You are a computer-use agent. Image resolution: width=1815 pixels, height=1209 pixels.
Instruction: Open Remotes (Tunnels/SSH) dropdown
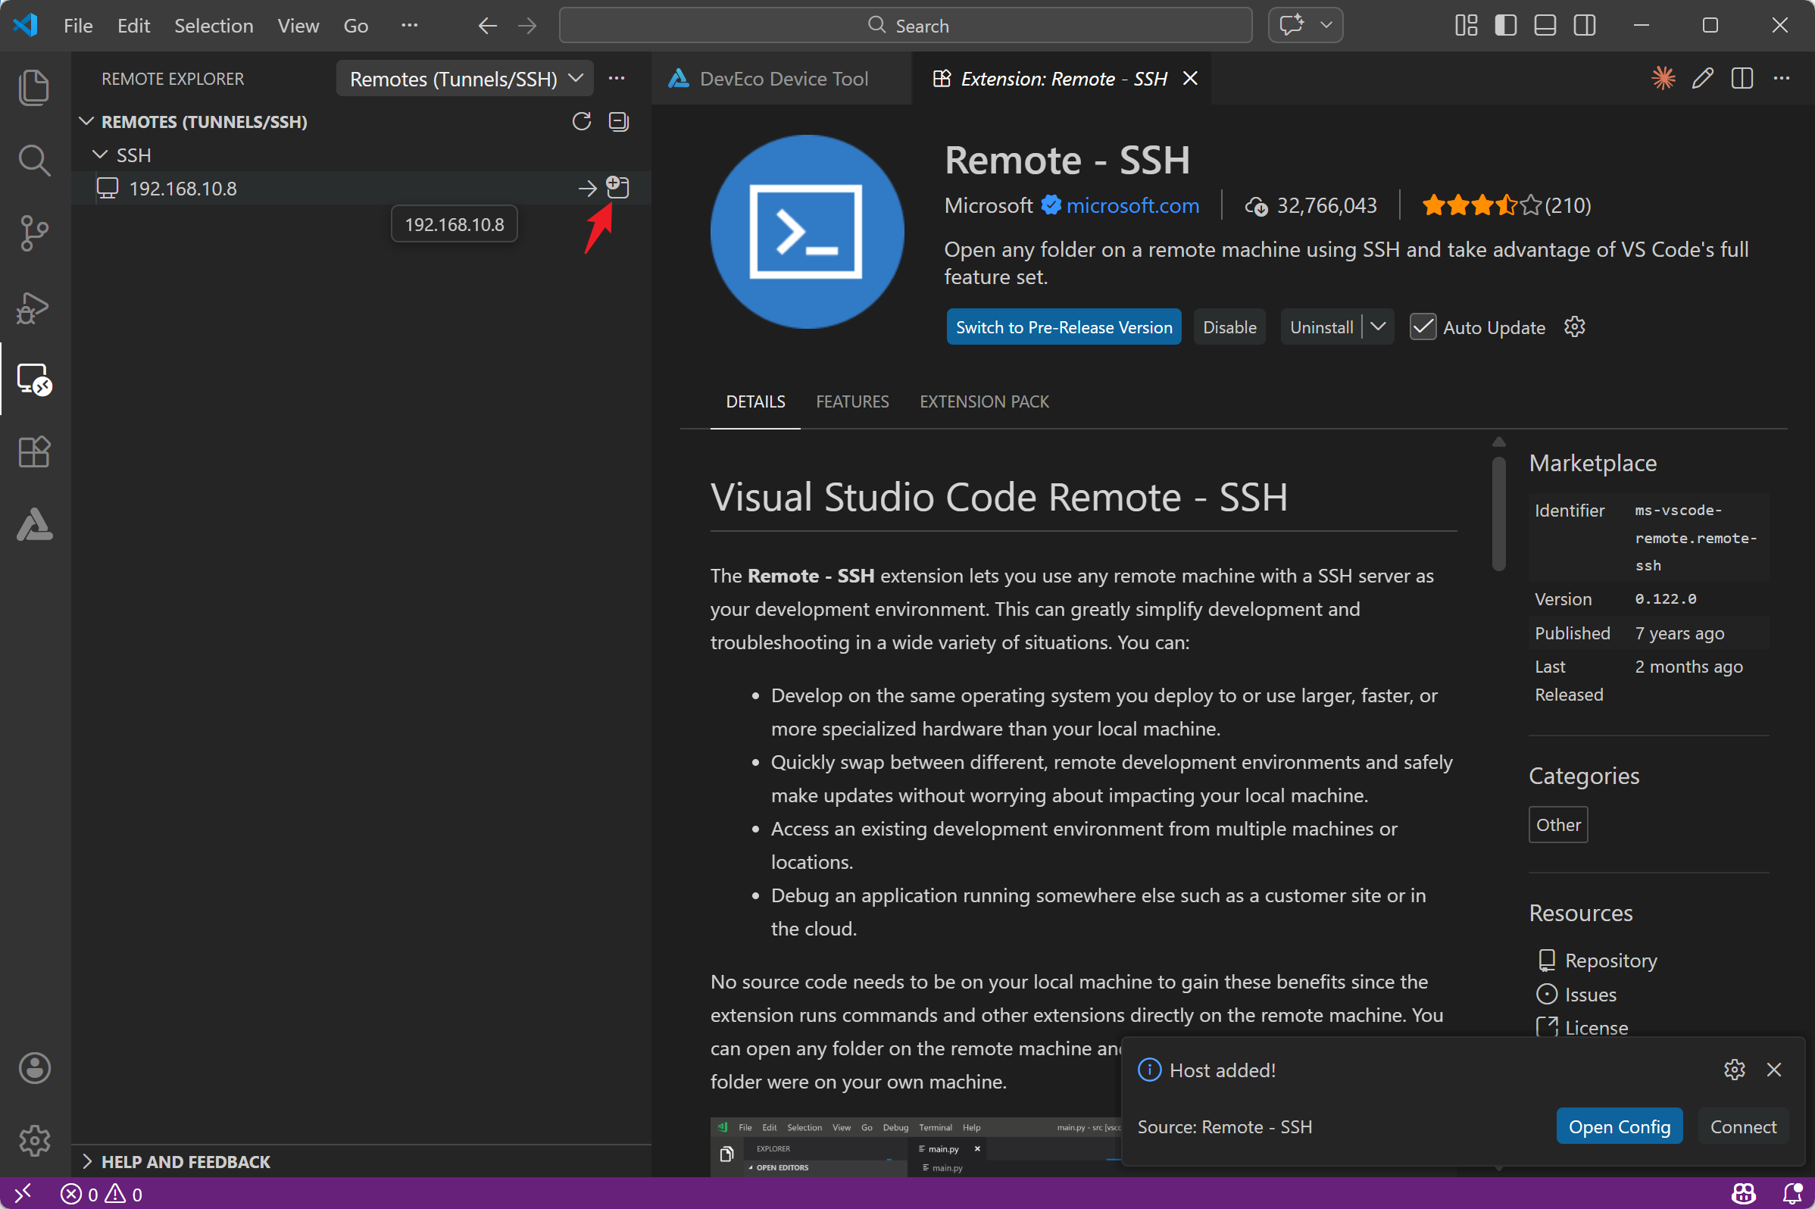coord(465,79)
